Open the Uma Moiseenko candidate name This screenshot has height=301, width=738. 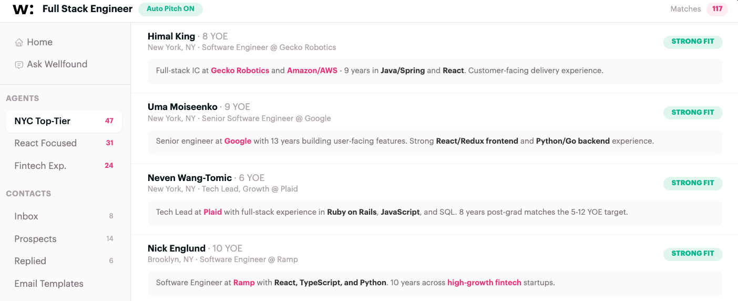182,107
